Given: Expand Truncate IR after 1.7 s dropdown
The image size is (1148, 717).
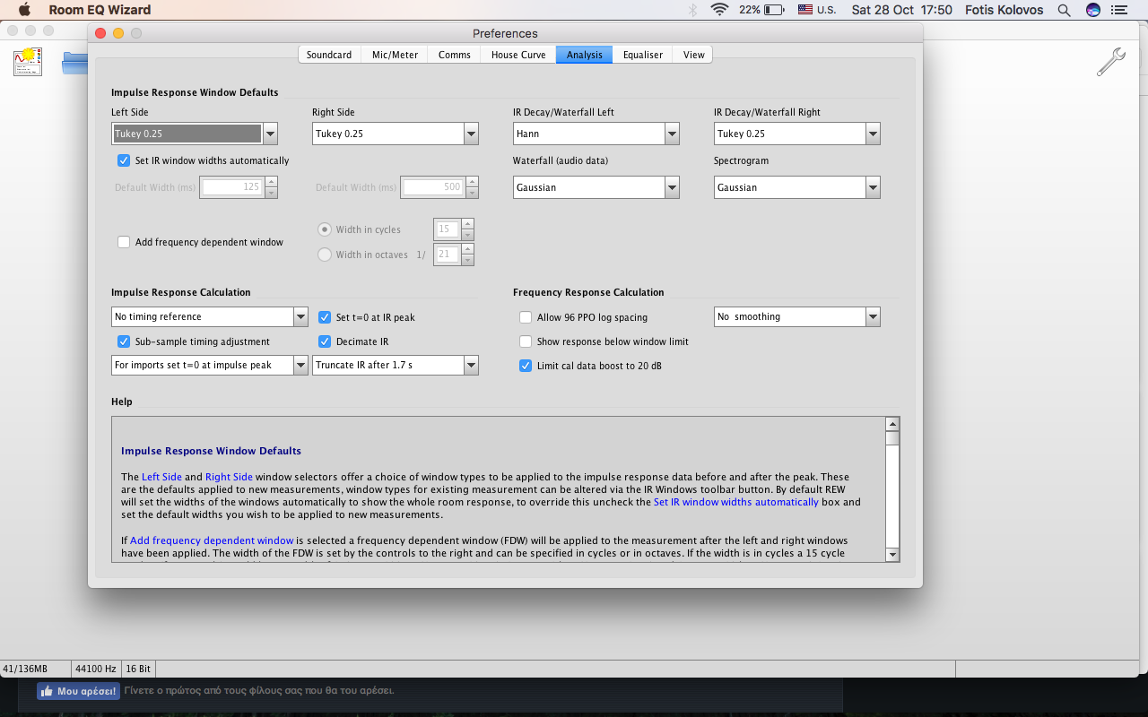Looking at the screenshot, I should [471, 366].
